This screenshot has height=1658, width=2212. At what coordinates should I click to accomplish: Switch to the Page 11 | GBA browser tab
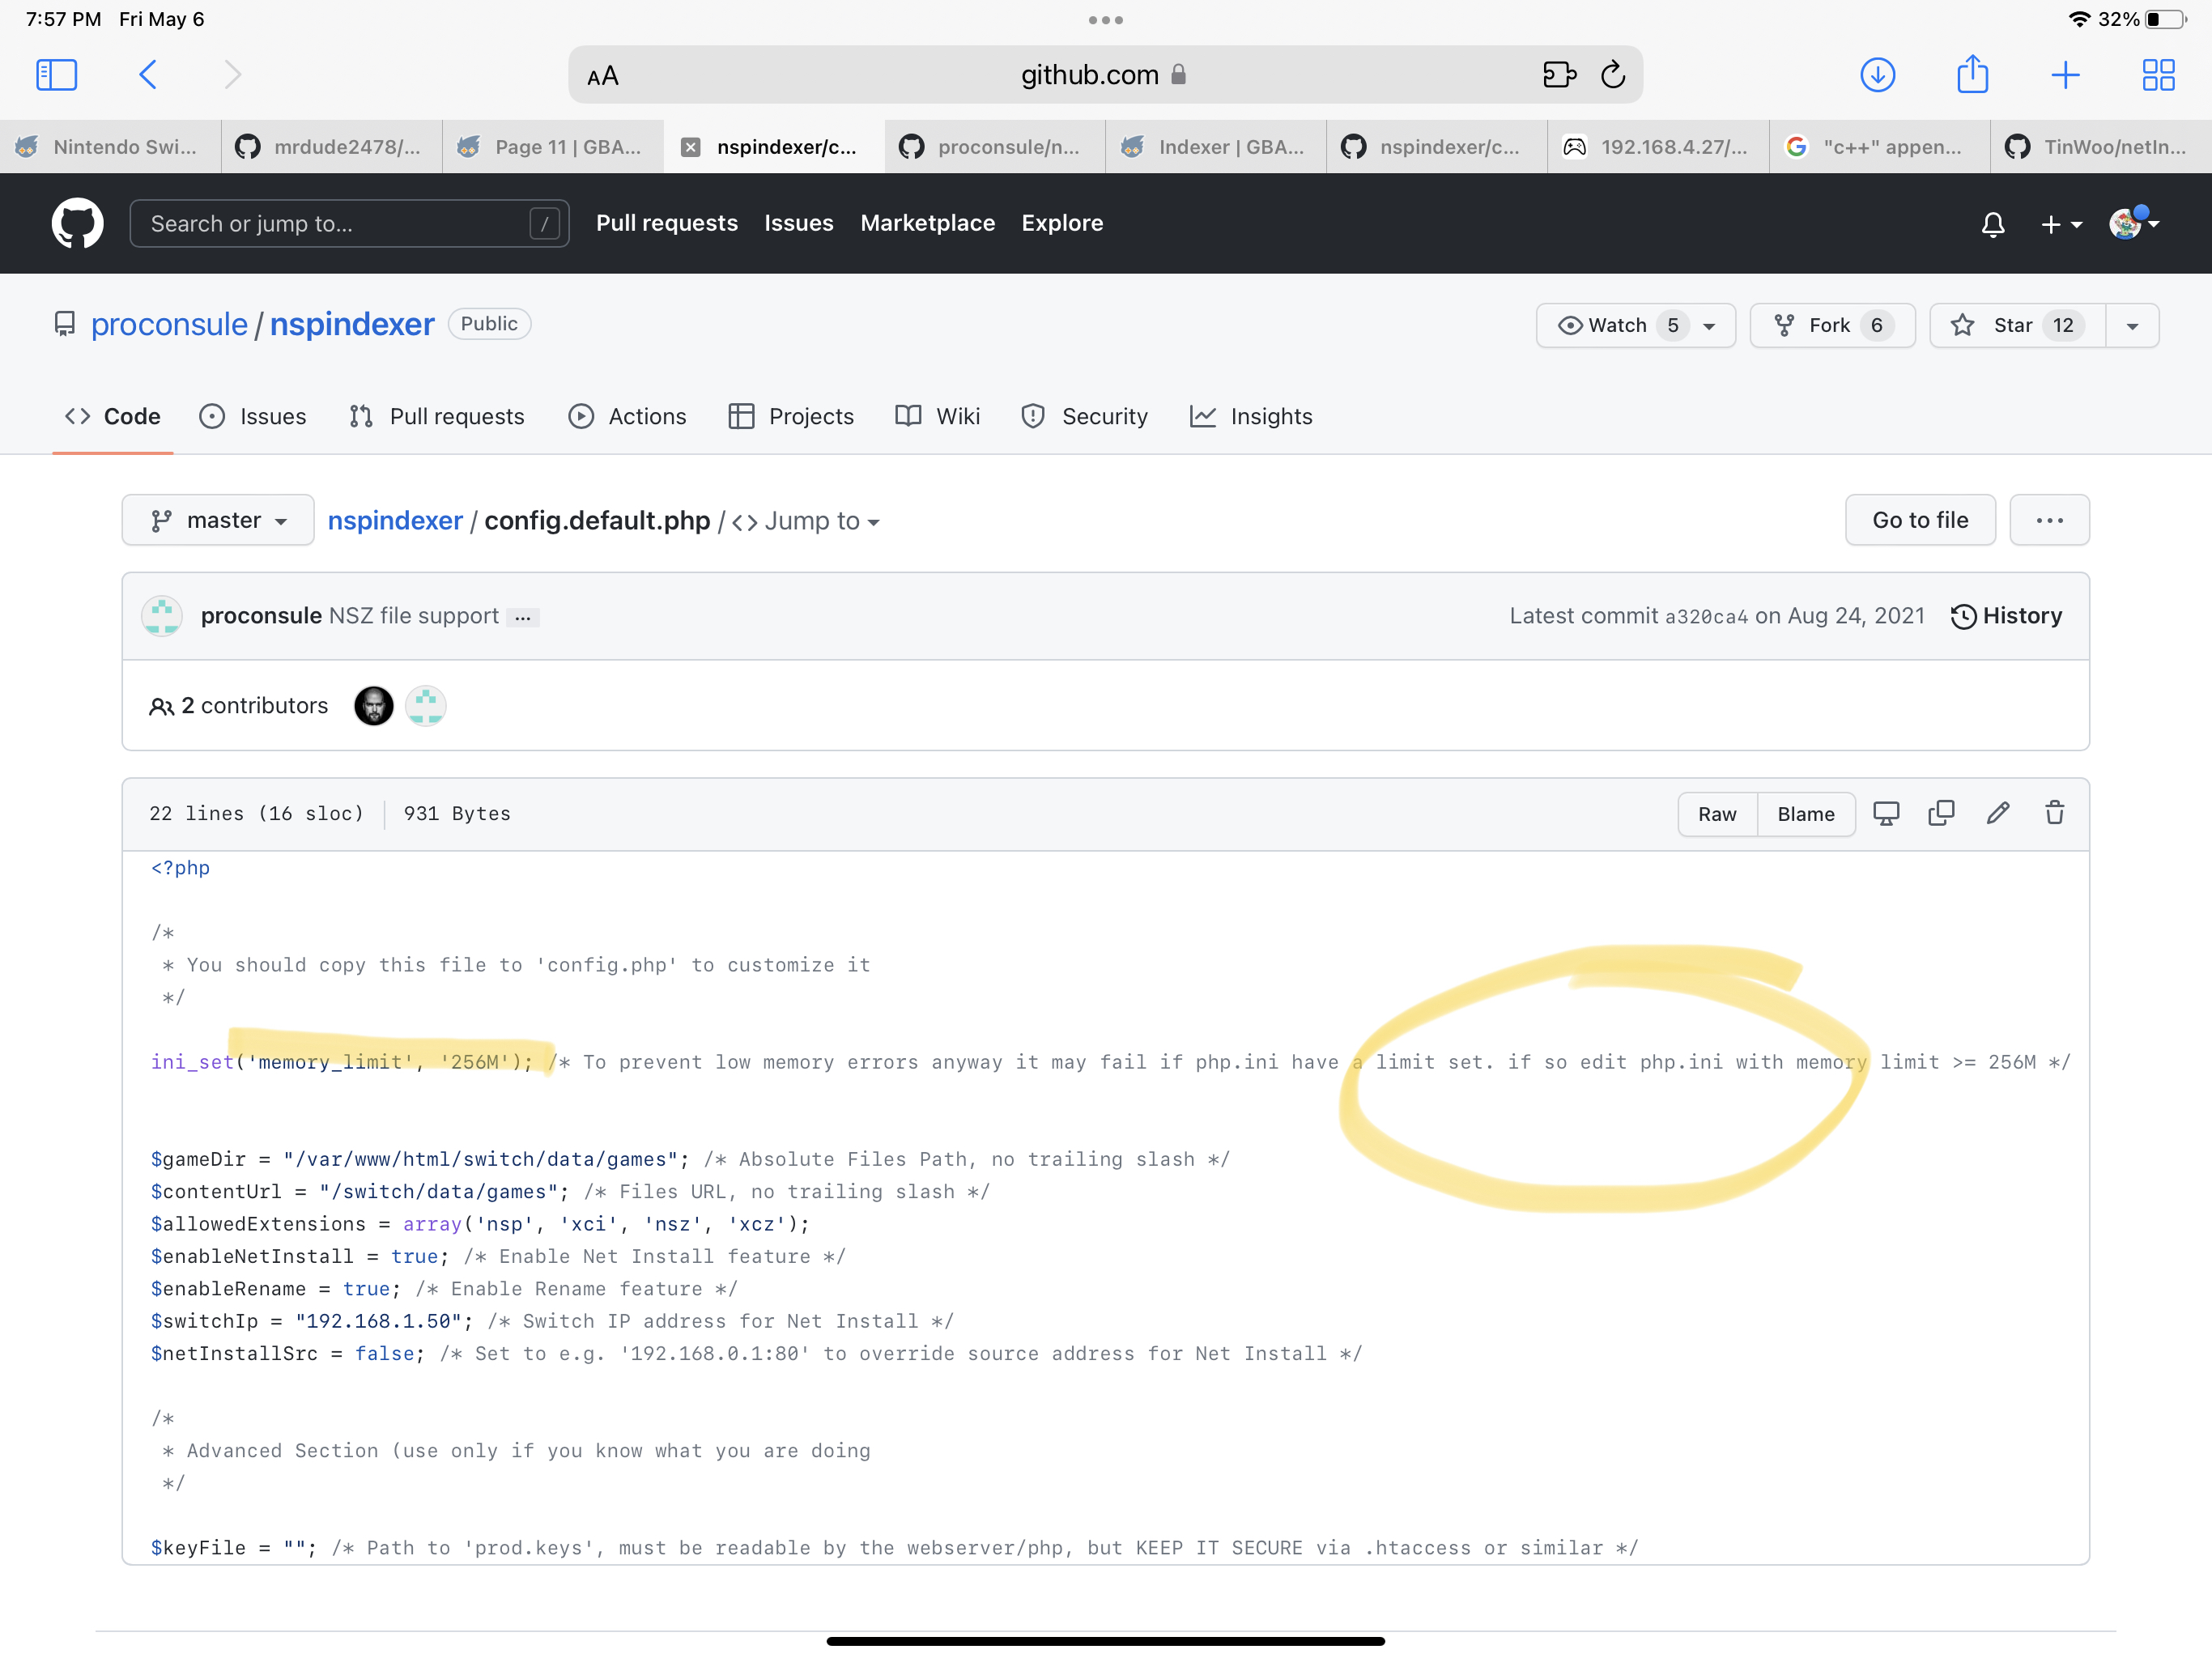[553, 147]
